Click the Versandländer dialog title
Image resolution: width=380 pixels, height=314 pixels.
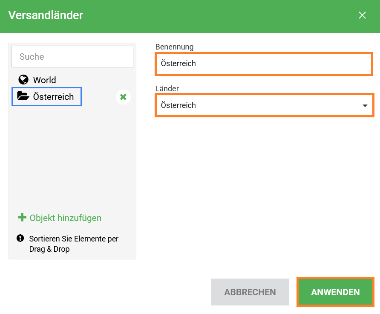point(46,15)
